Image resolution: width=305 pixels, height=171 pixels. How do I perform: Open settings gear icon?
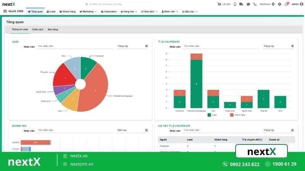point(279,4)
